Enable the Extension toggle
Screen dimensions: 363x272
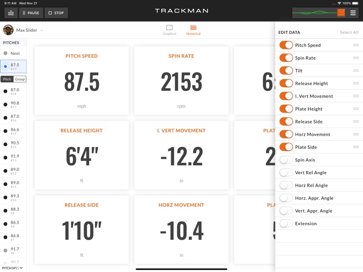[x=286, y=224]
